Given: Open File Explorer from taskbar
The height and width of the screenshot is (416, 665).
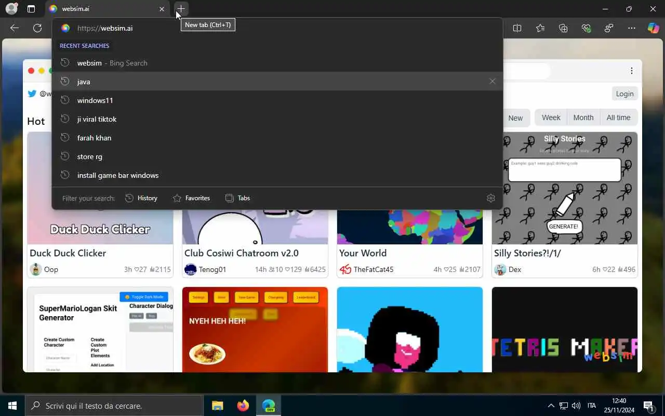Looking at the screenshot, I should [x=217, y=406].
